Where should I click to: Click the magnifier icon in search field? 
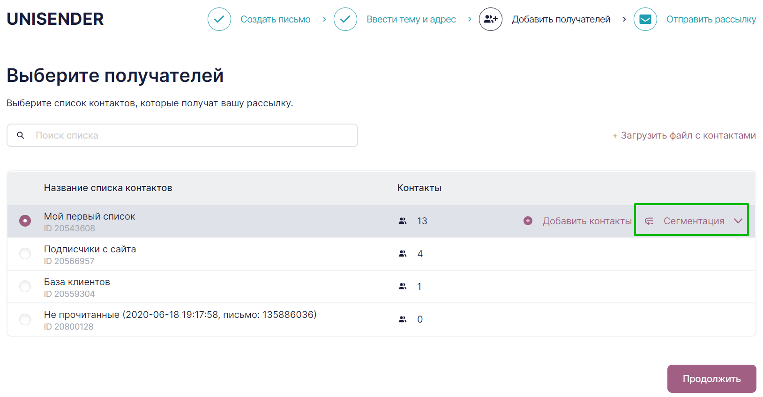(21, 135)
